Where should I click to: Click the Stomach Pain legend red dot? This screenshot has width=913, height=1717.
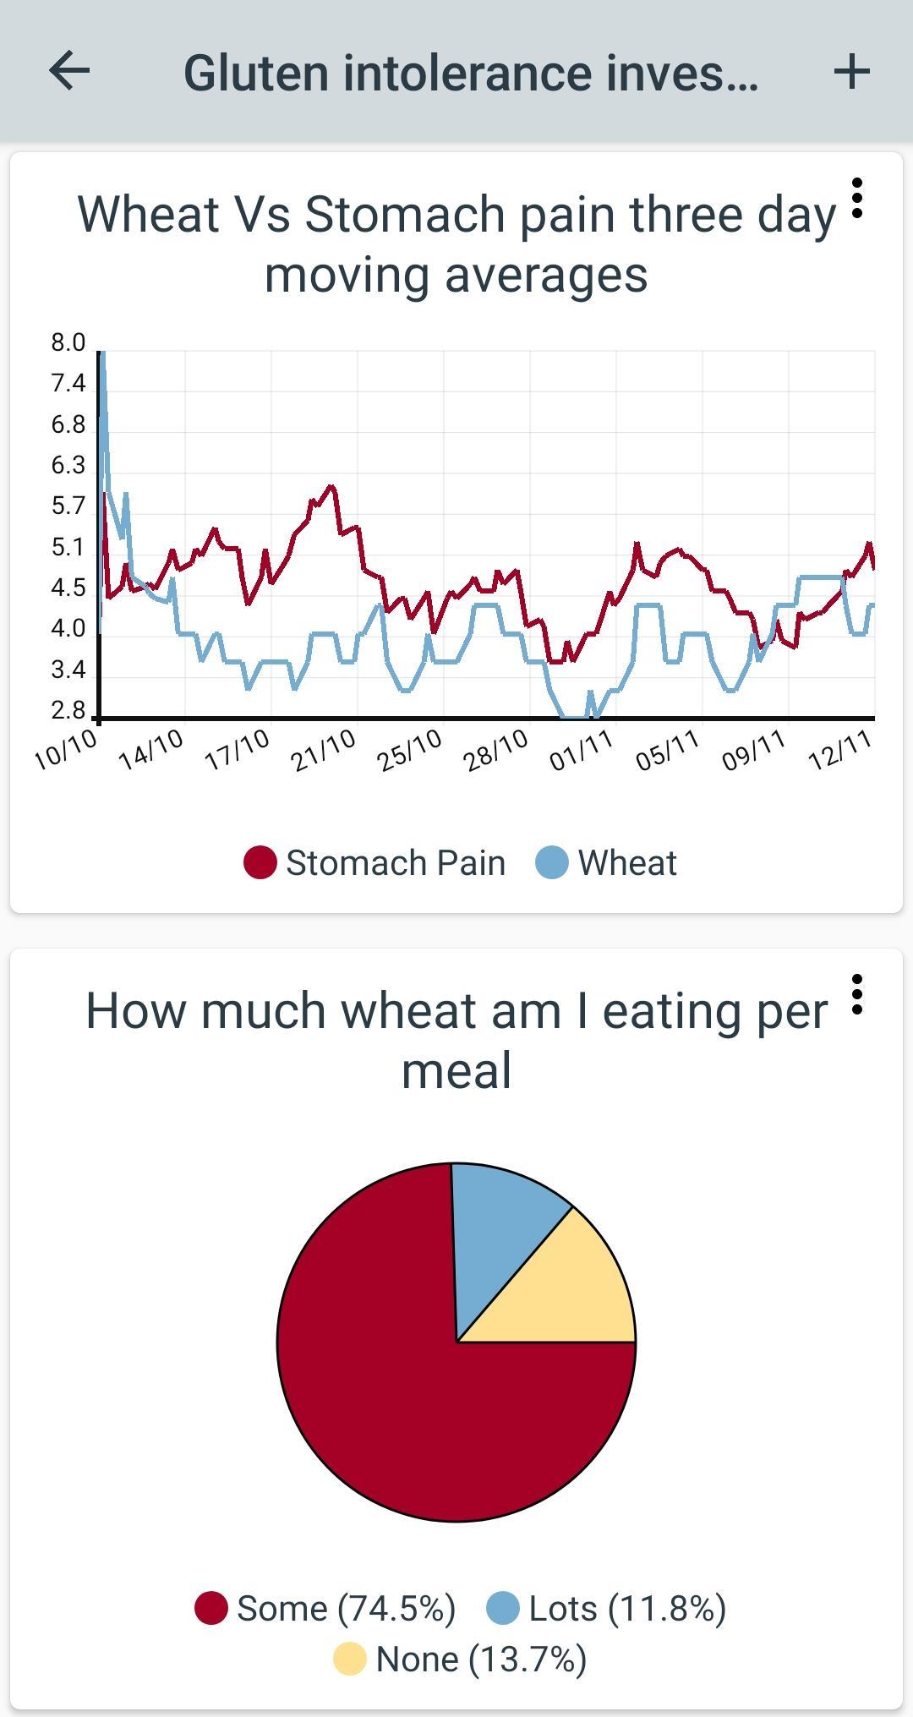point(260,863)
